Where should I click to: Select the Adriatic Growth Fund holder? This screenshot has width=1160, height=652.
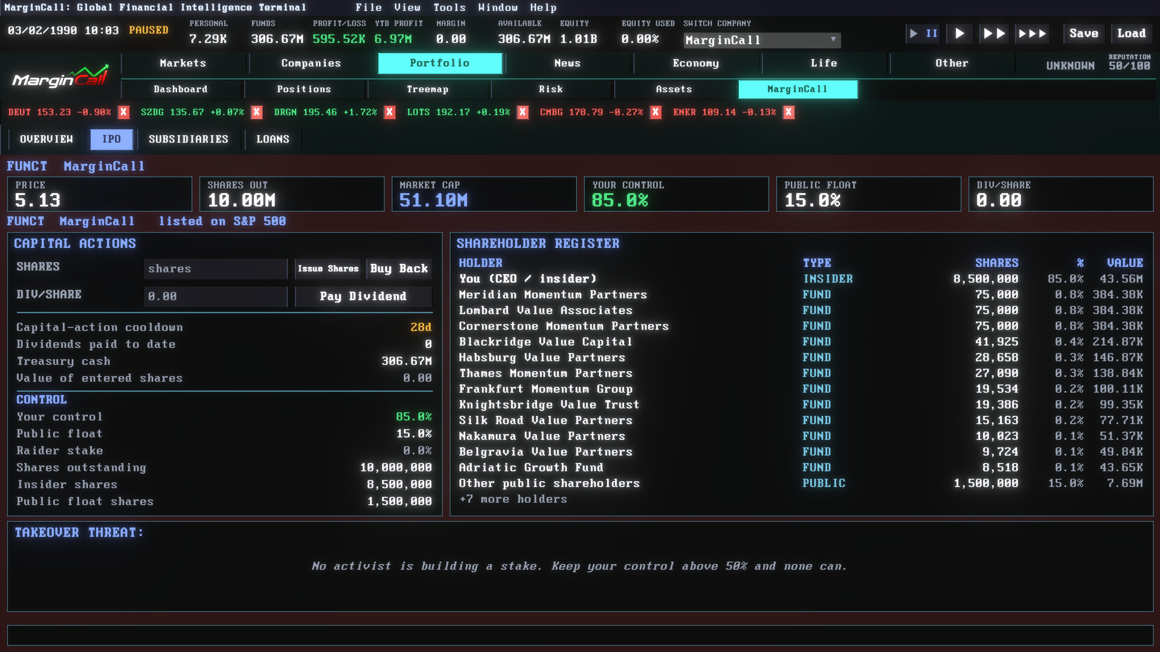pyautogui.click(x=801, y=467)
